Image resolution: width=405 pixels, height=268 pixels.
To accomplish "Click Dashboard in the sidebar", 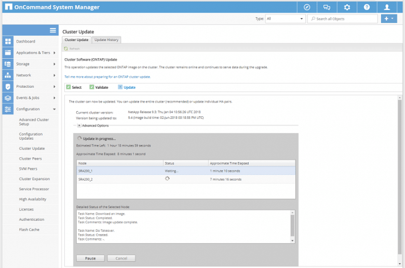I will [25, 42].
